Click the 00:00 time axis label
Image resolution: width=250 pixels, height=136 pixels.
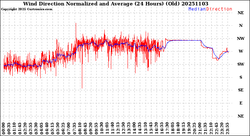click(4, 129)
